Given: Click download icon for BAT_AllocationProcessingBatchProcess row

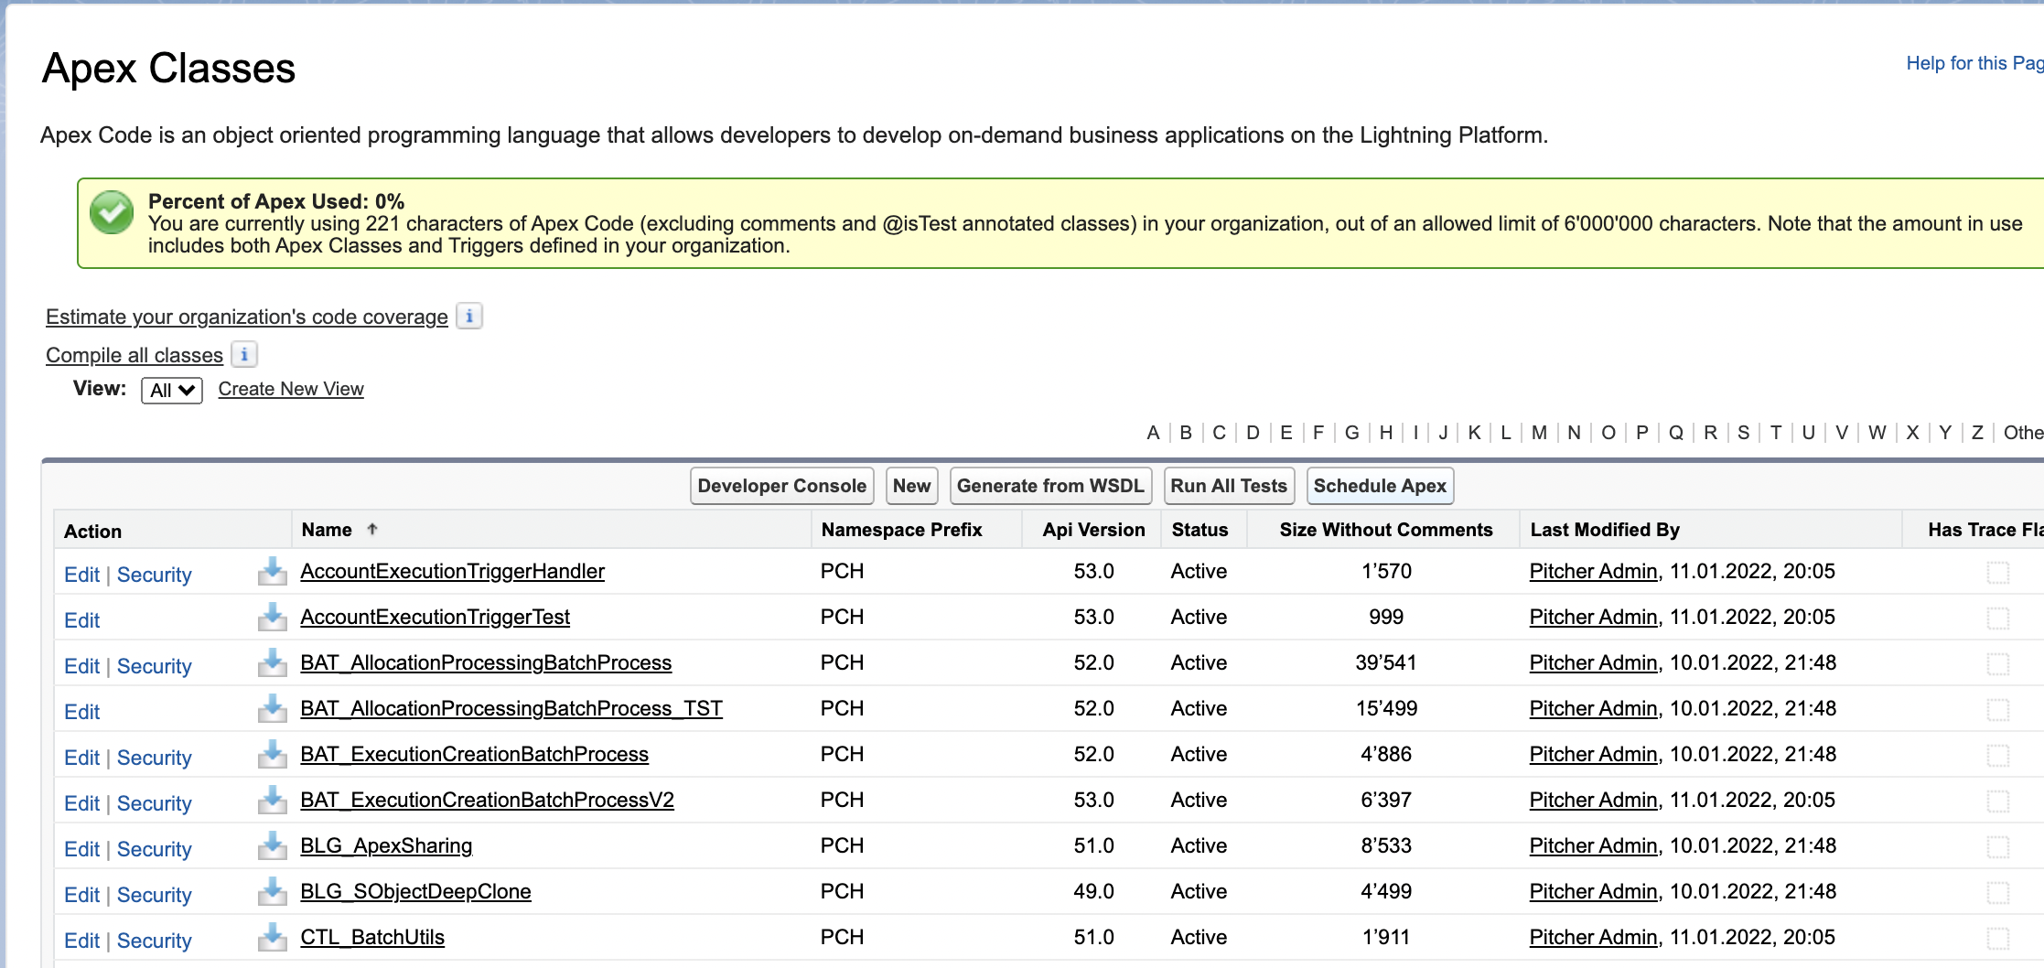Looking at the screenshot, I should (272, 663).
